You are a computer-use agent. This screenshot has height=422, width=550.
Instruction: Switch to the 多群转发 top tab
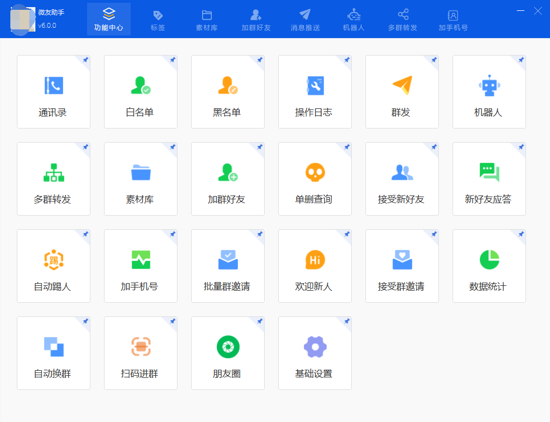(402, 19)
